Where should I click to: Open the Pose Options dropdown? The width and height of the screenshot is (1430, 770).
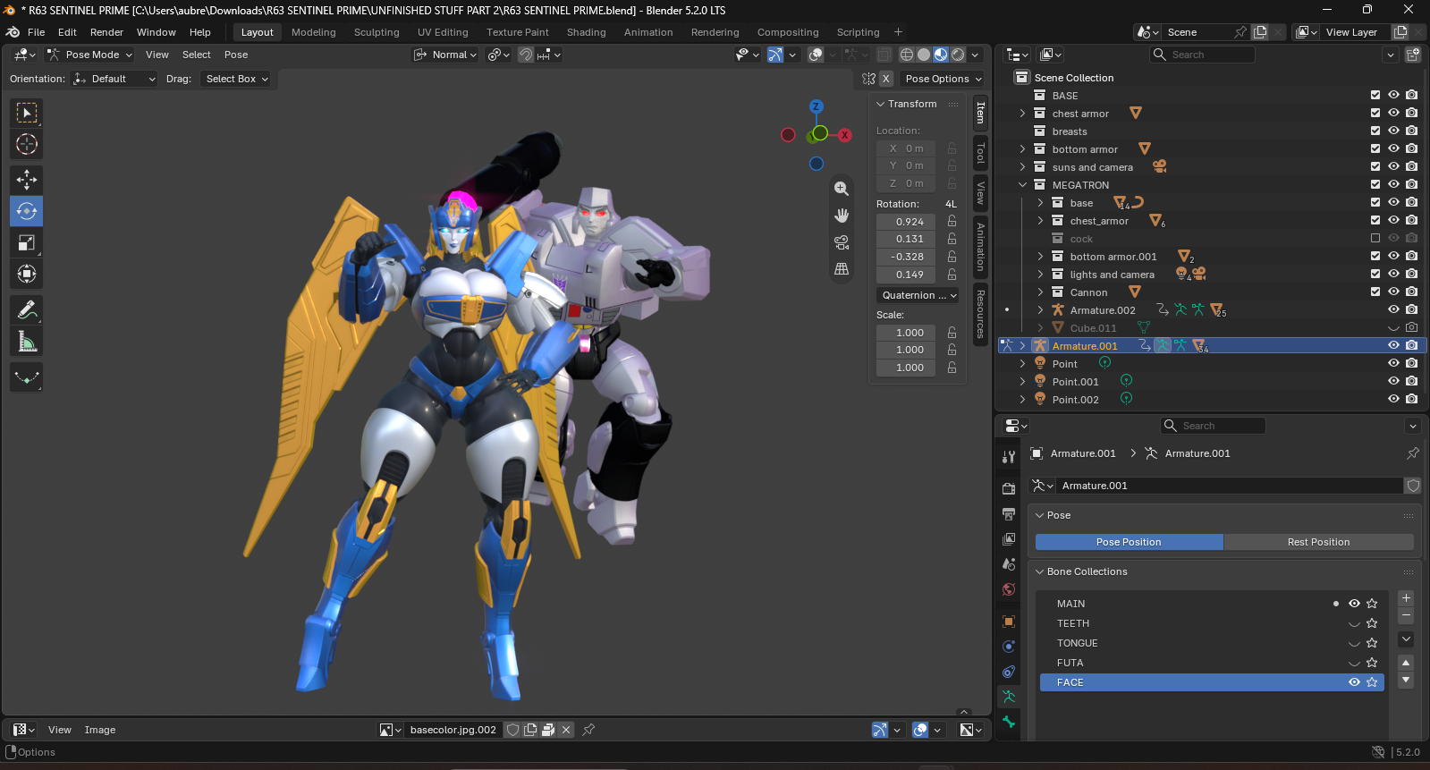tap(943, 79)
